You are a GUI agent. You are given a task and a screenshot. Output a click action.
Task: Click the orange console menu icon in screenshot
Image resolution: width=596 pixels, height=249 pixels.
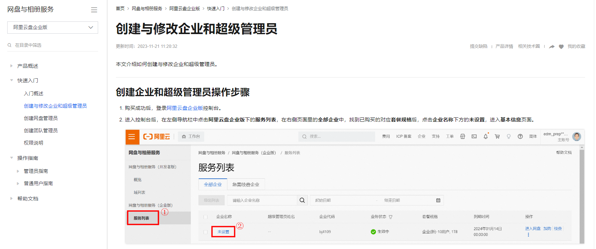click(132, 137)
